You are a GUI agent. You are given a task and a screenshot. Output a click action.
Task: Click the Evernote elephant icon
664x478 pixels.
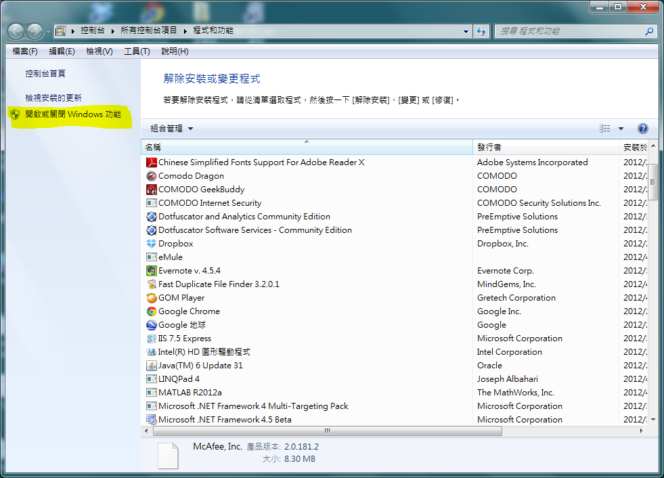pyautogui.click(x=151, y=271)
